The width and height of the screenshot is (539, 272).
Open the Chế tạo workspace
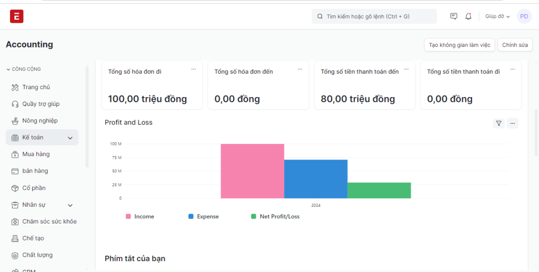click(x=33, y=238)
